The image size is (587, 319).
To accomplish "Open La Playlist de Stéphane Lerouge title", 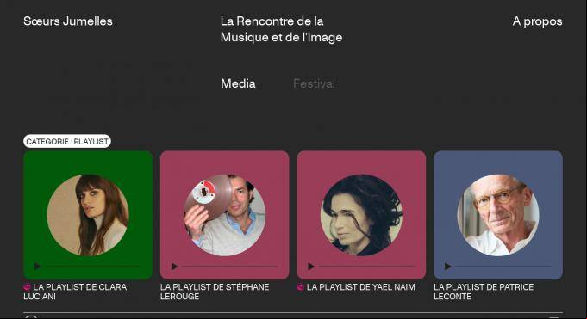I will tap(215, 291).
